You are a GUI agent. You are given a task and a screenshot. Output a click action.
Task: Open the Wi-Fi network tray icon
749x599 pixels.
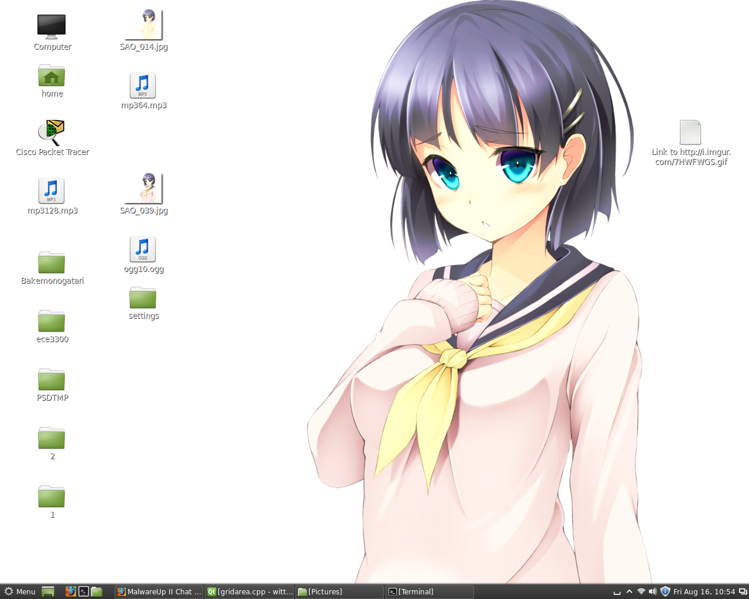point(641,591)
